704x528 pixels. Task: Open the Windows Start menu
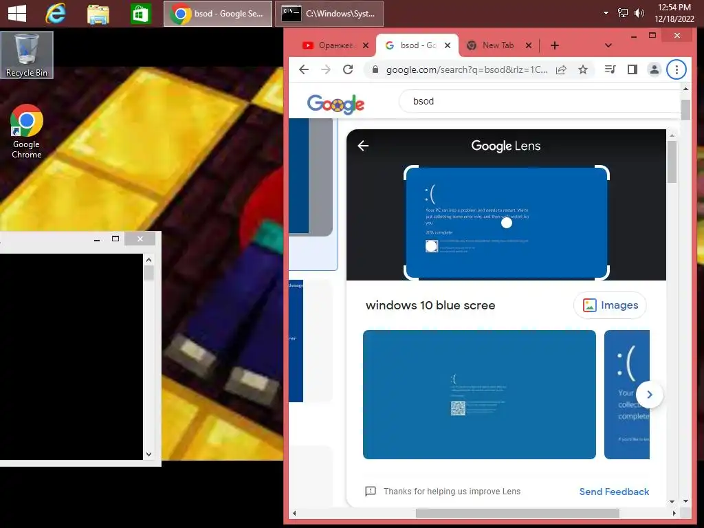point(17,14)
